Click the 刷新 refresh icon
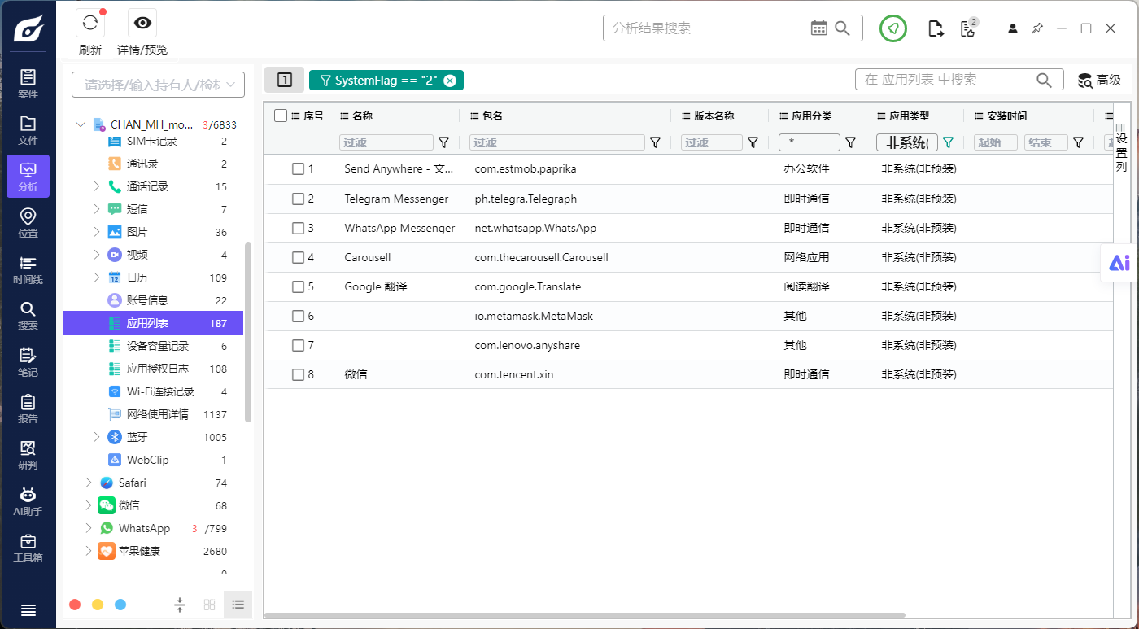The image size is (1139, 629). (x=90, y=23)
